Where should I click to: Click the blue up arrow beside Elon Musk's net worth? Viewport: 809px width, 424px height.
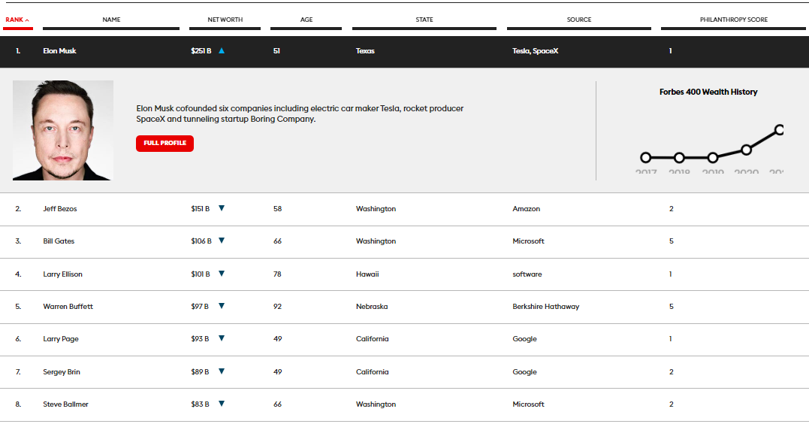pyautogui.click(x=222, y=51)
